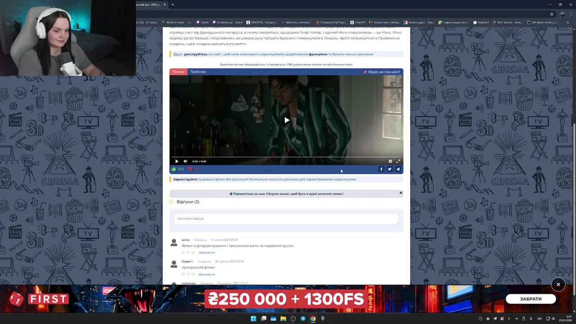Open the Nightbot bookmark
The height and width of the screenshot is (324, 576).
coord(481,22)
